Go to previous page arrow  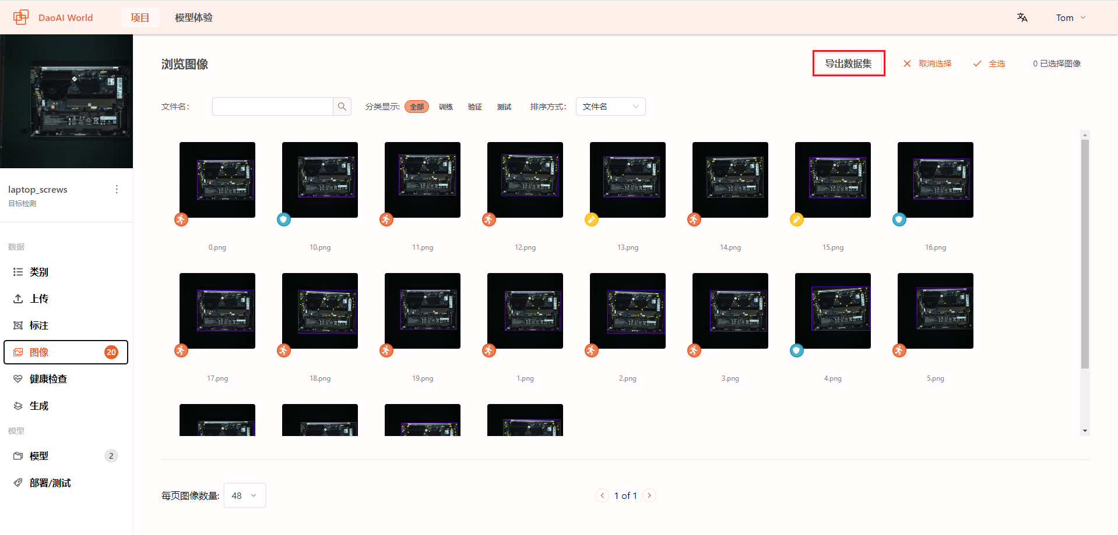coord(602,495)
